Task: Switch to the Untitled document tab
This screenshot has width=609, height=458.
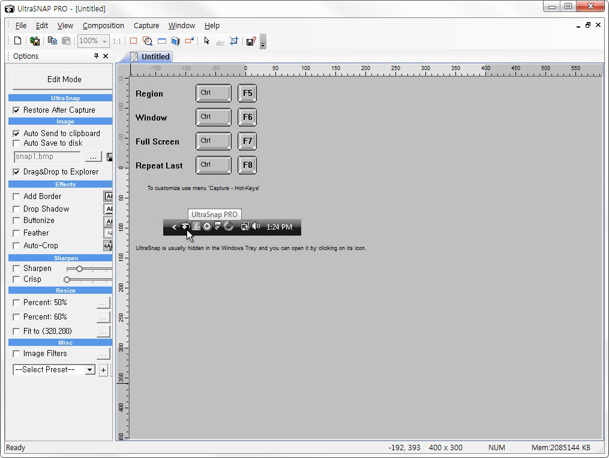Action: 151,57
